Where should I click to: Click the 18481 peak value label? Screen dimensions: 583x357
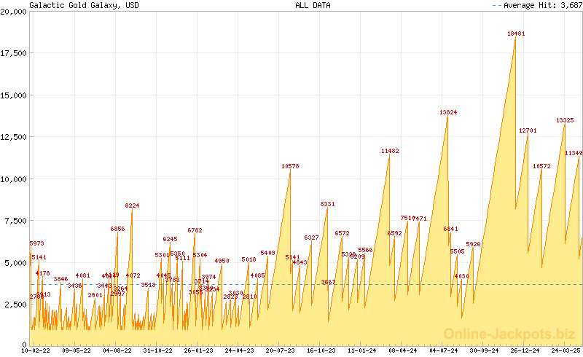[516, 34]
